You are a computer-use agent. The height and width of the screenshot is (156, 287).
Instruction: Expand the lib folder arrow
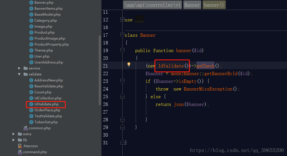14,140
